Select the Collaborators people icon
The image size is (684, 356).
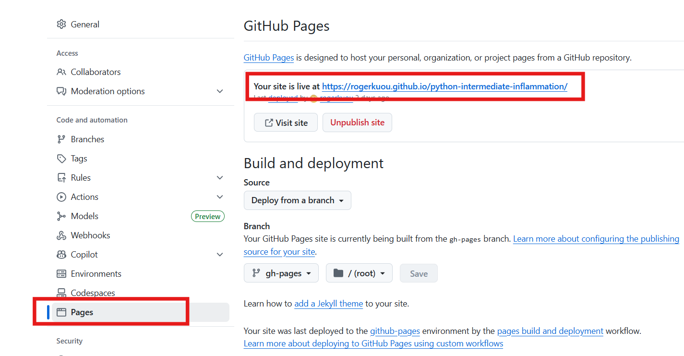point(61,72)
